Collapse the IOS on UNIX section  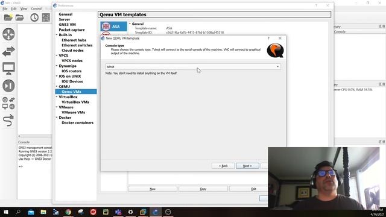[57, 77]
